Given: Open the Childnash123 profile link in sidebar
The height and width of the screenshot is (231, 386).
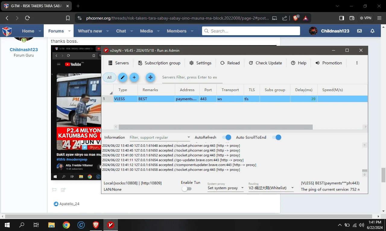Looking at the screenshot, I should 24,50.
